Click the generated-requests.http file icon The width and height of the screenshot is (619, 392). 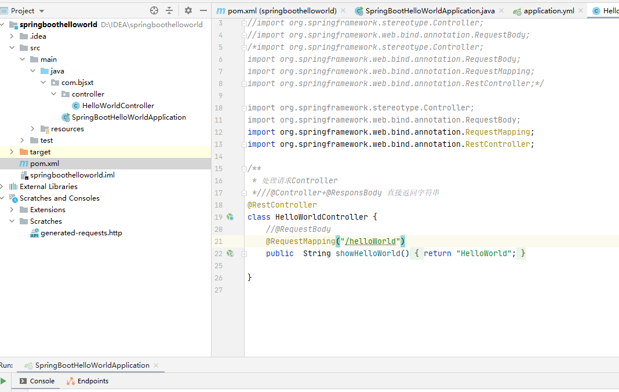tap(34, 233)
